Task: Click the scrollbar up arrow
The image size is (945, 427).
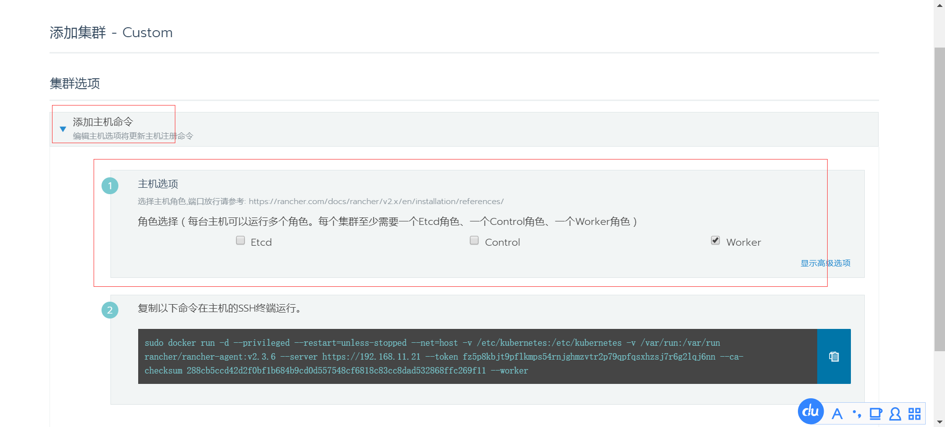Action: [x=940, y=5]
